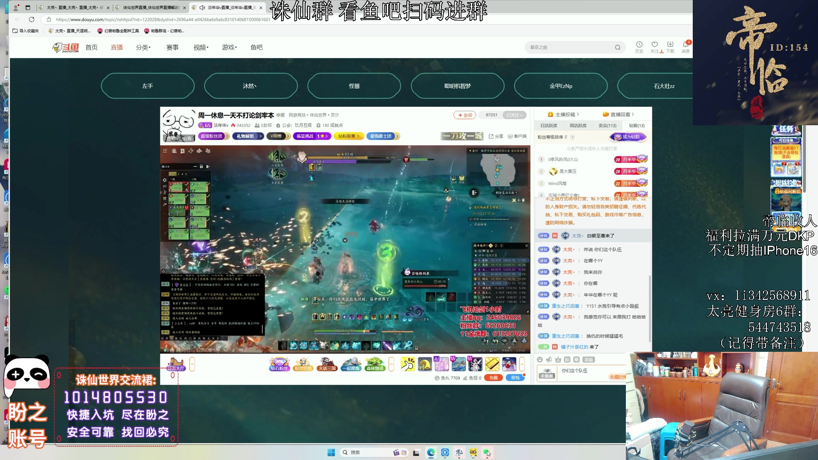Screen dimensions: 818x460
Task: Expand the 视频 video dropdown
Action: click(201, 47)
